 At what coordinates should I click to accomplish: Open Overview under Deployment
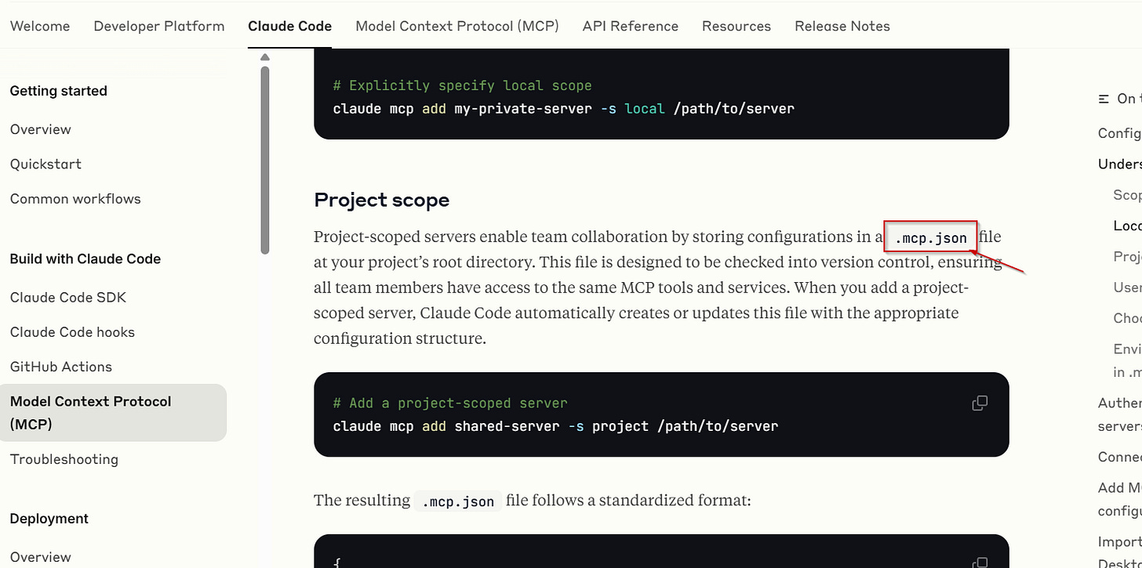pos(41,557)
